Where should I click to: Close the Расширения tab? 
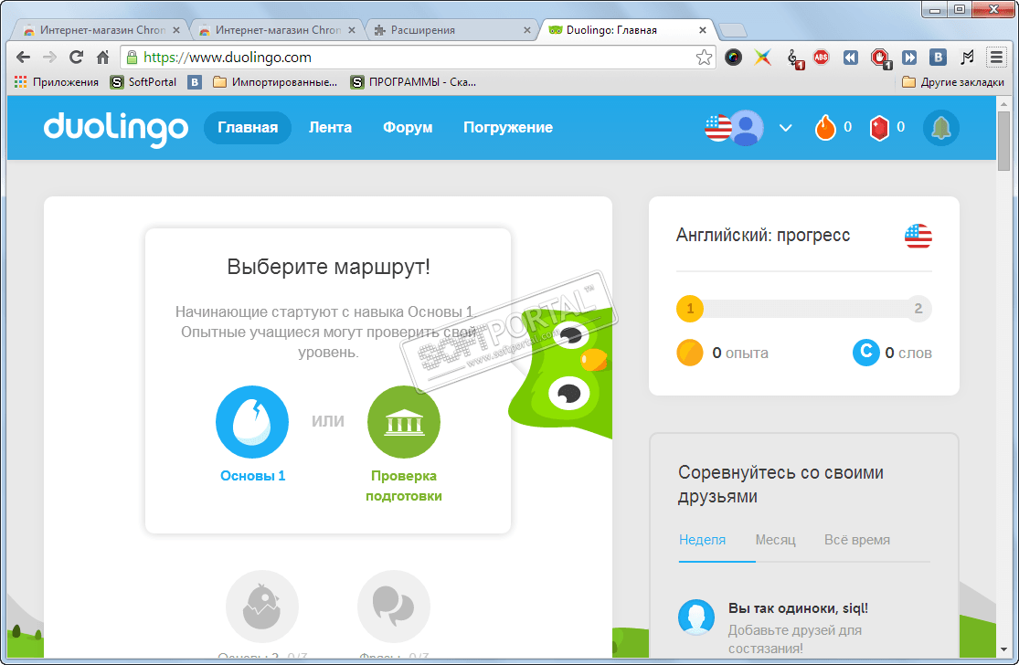[527, 30]
